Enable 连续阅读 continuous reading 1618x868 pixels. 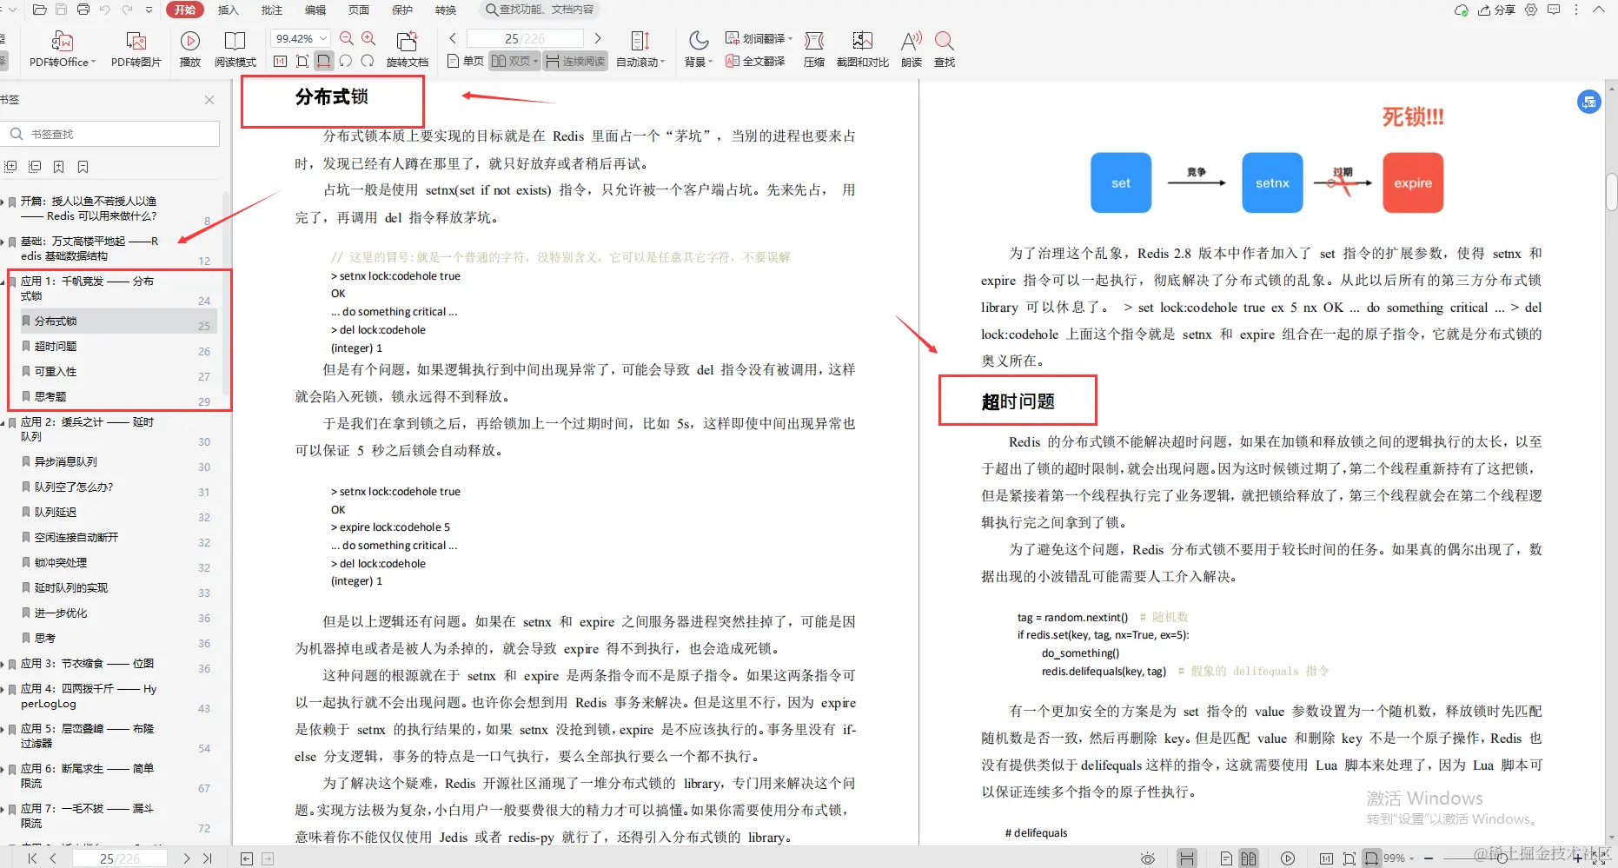pos(575,61)
